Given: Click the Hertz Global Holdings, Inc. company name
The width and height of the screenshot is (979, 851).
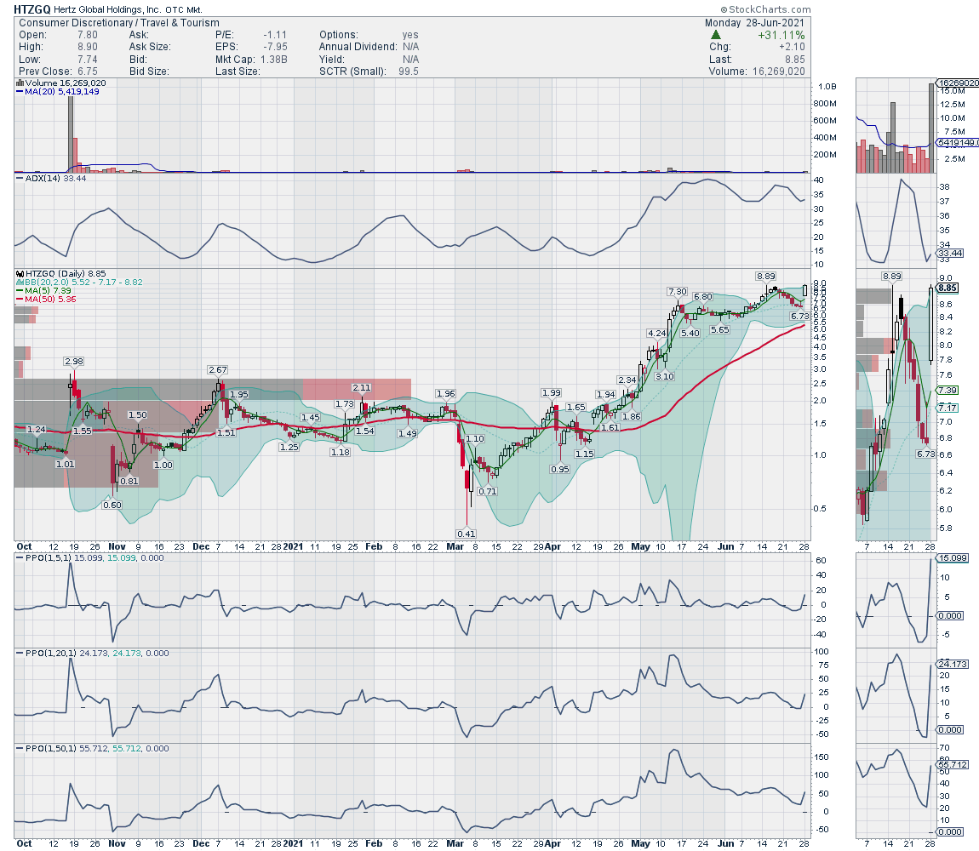Looking at the screenshot, I should (108, 10).
